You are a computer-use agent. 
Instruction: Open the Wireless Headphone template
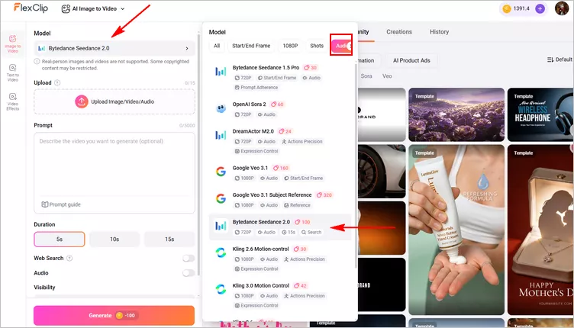[540, 114]
